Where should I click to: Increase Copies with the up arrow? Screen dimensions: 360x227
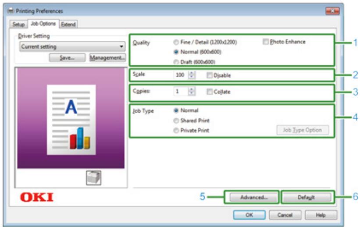pyautogui.click(x=192, y=89)
